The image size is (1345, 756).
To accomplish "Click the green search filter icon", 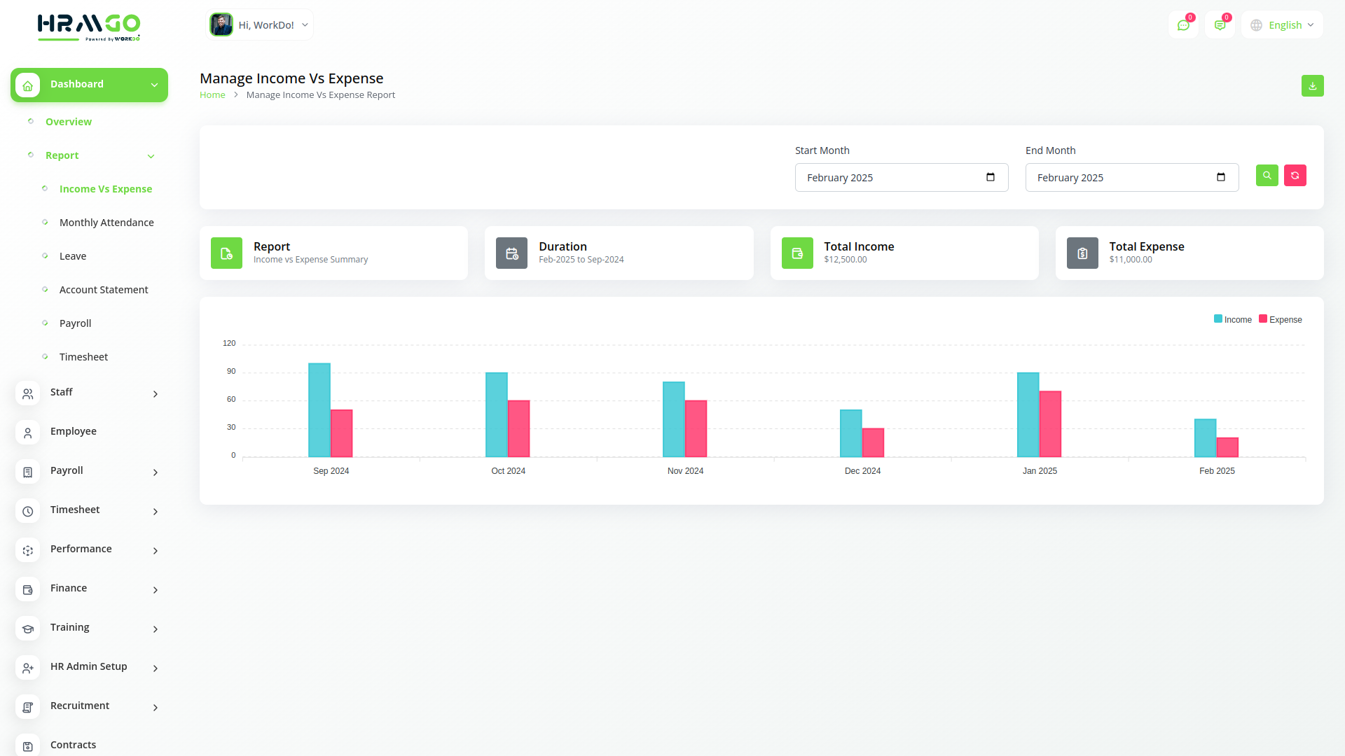I will pyautogui.click(x=1267, y=176).
